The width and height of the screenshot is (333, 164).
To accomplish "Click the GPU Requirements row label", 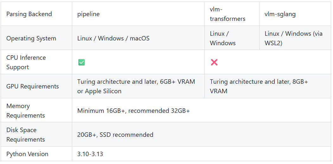I will coord(32,86).
